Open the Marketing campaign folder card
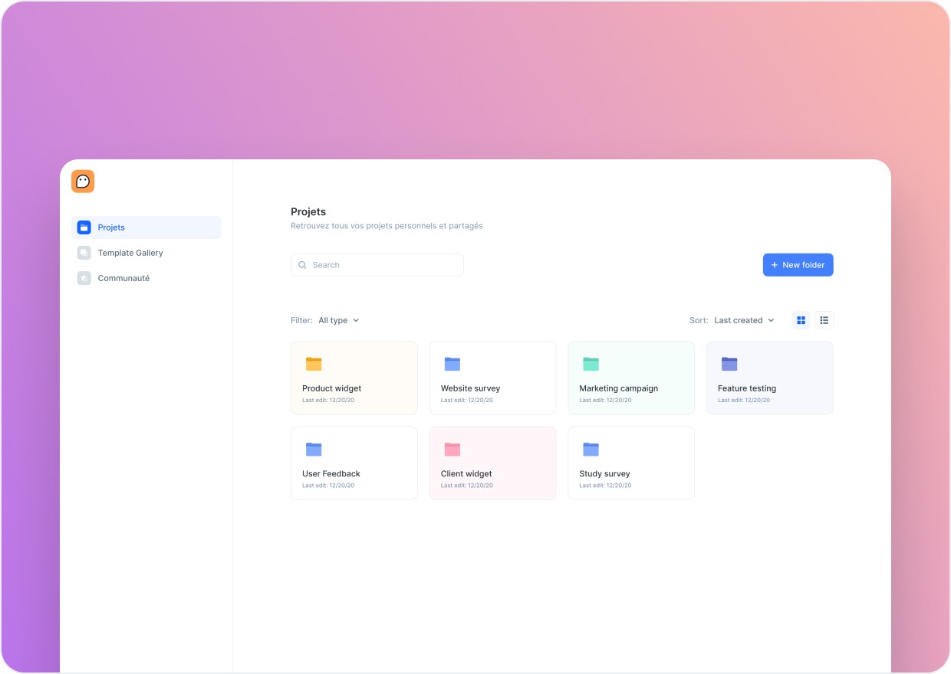The image size is (951, 674). tap(631, 378)
